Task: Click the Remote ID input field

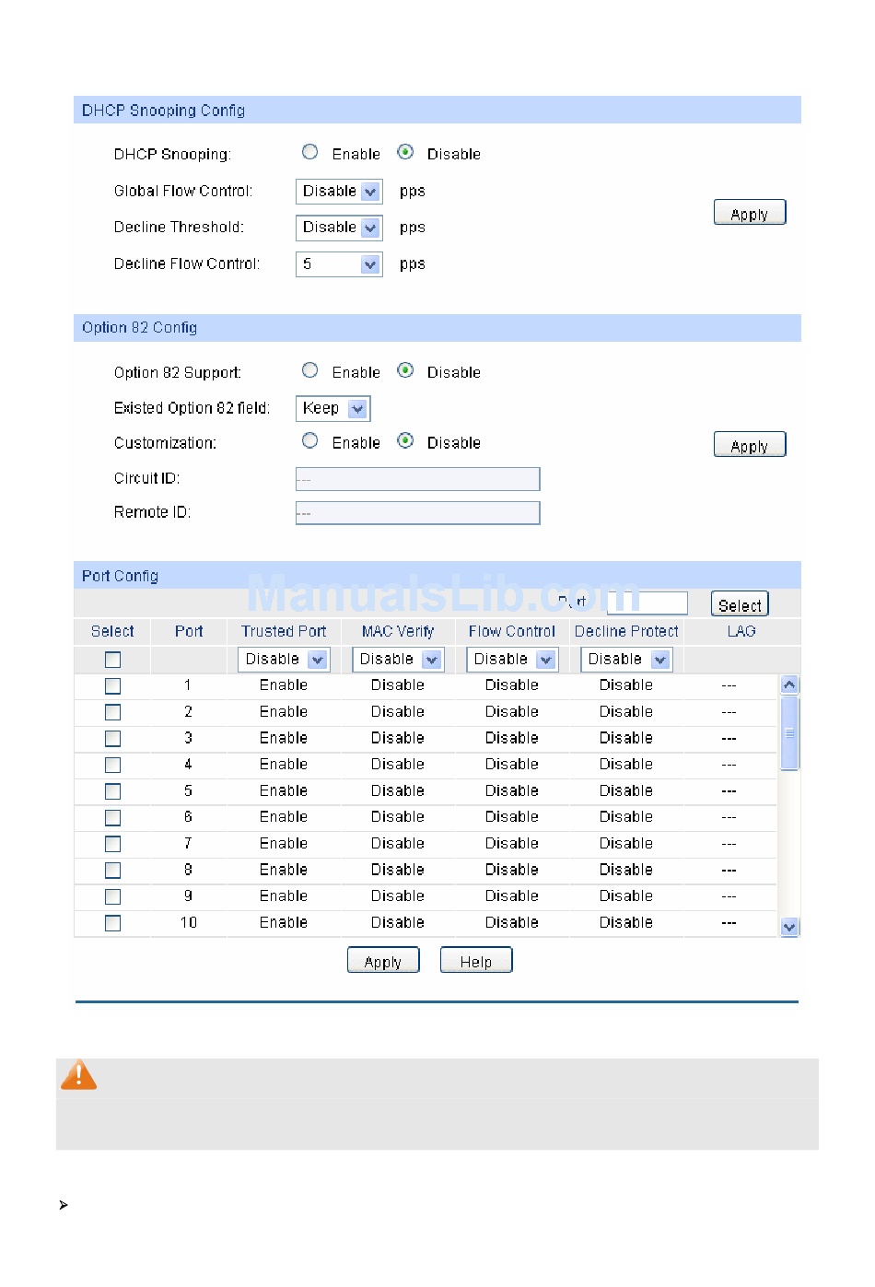Action: pyautogui.click(x=417, y=513)
